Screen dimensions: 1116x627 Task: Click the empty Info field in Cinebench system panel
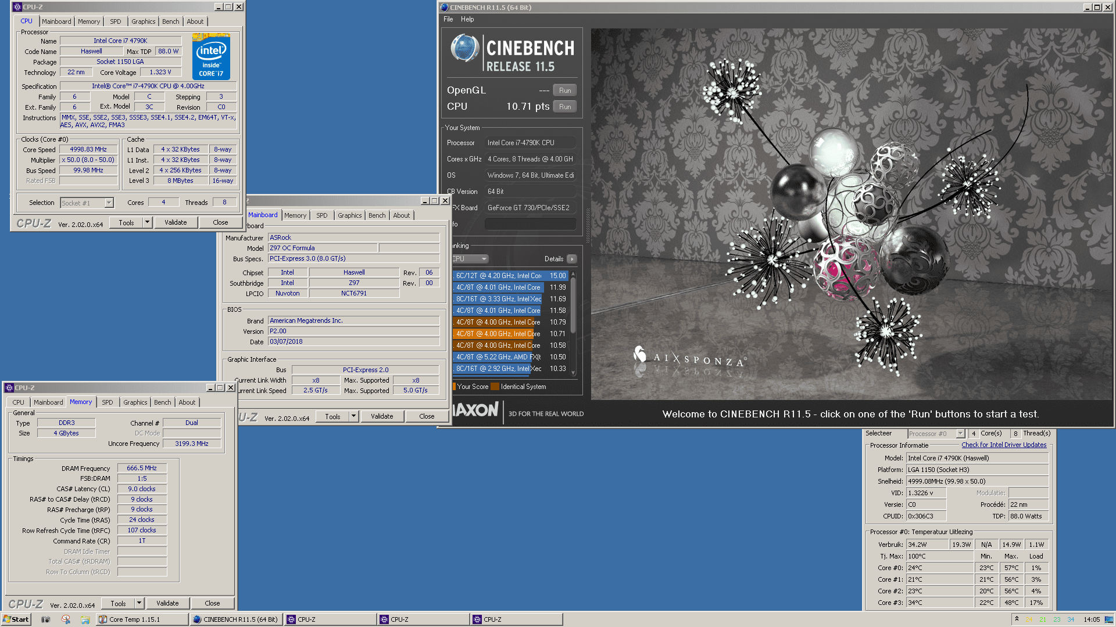click(530, 224)
